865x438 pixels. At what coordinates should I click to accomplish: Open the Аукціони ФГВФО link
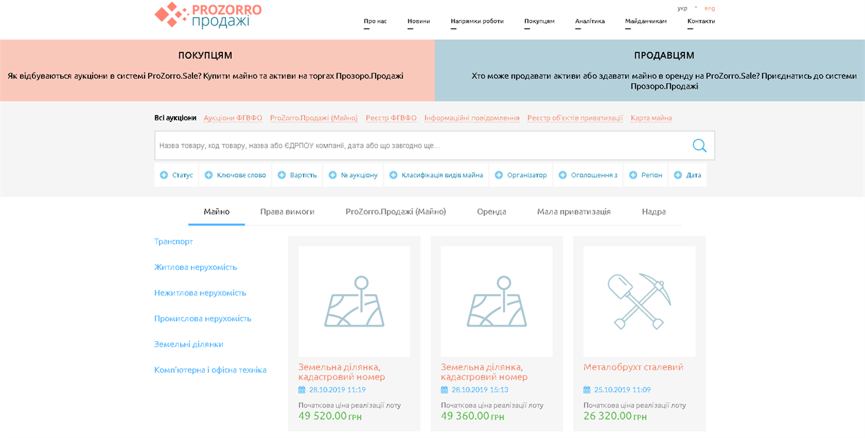233,118
